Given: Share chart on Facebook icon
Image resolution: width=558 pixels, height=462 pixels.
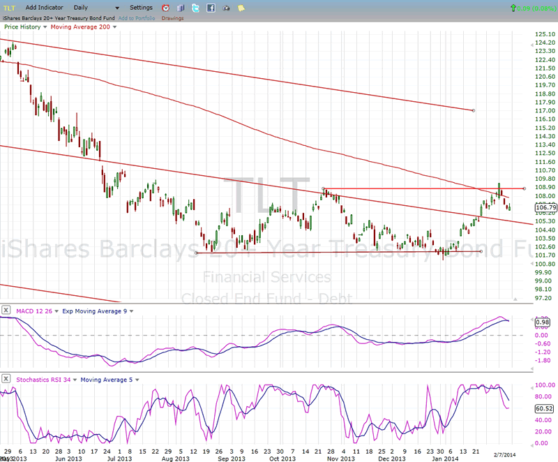Looking at the screenshot, I should 211,8.
